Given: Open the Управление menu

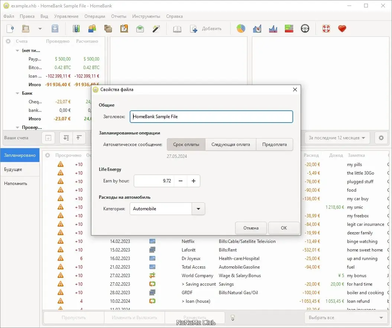Looking at the screenshot, I should (66, 16).
